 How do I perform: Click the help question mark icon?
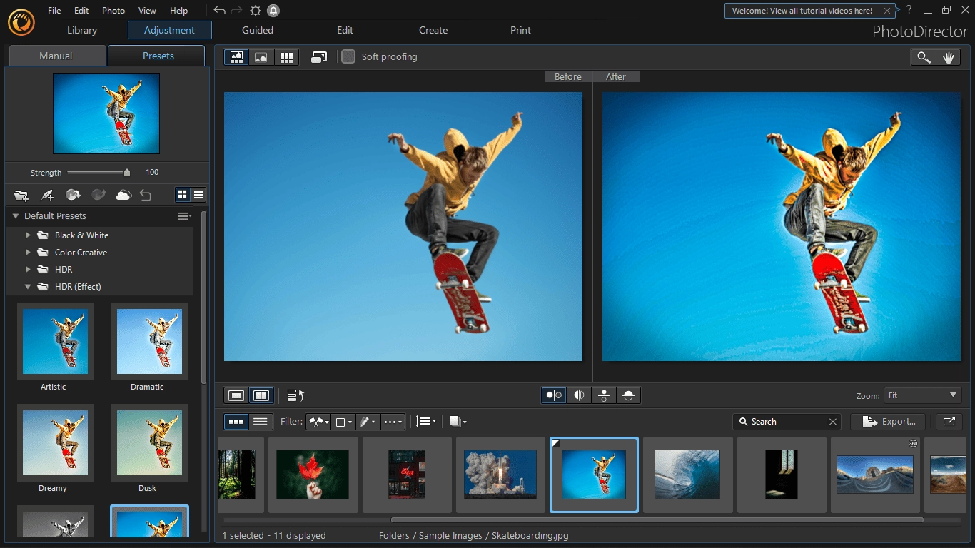(x=909, y=10)
